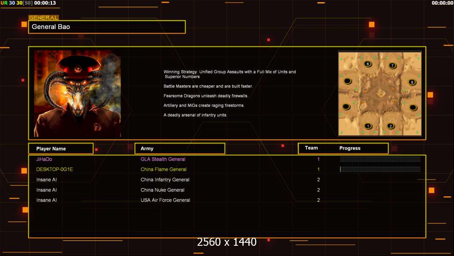Click team 2 in China Infantry General row

pos(318,180)
